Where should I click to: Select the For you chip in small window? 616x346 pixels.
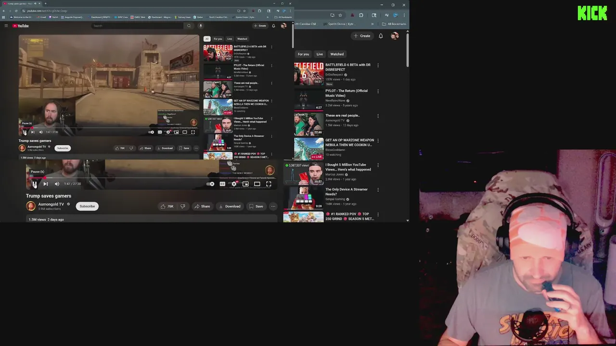pyautogui.click(x=218, y=39)
